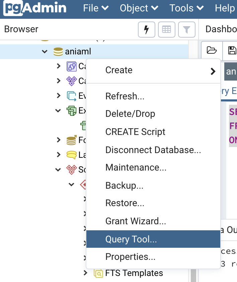Open the File menu dropdown
The height and width of the screenshot is (282, 237).
tap(96, 8)
